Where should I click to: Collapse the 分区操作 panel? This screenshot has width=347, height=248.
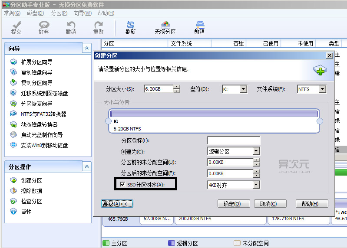[87, 166]
